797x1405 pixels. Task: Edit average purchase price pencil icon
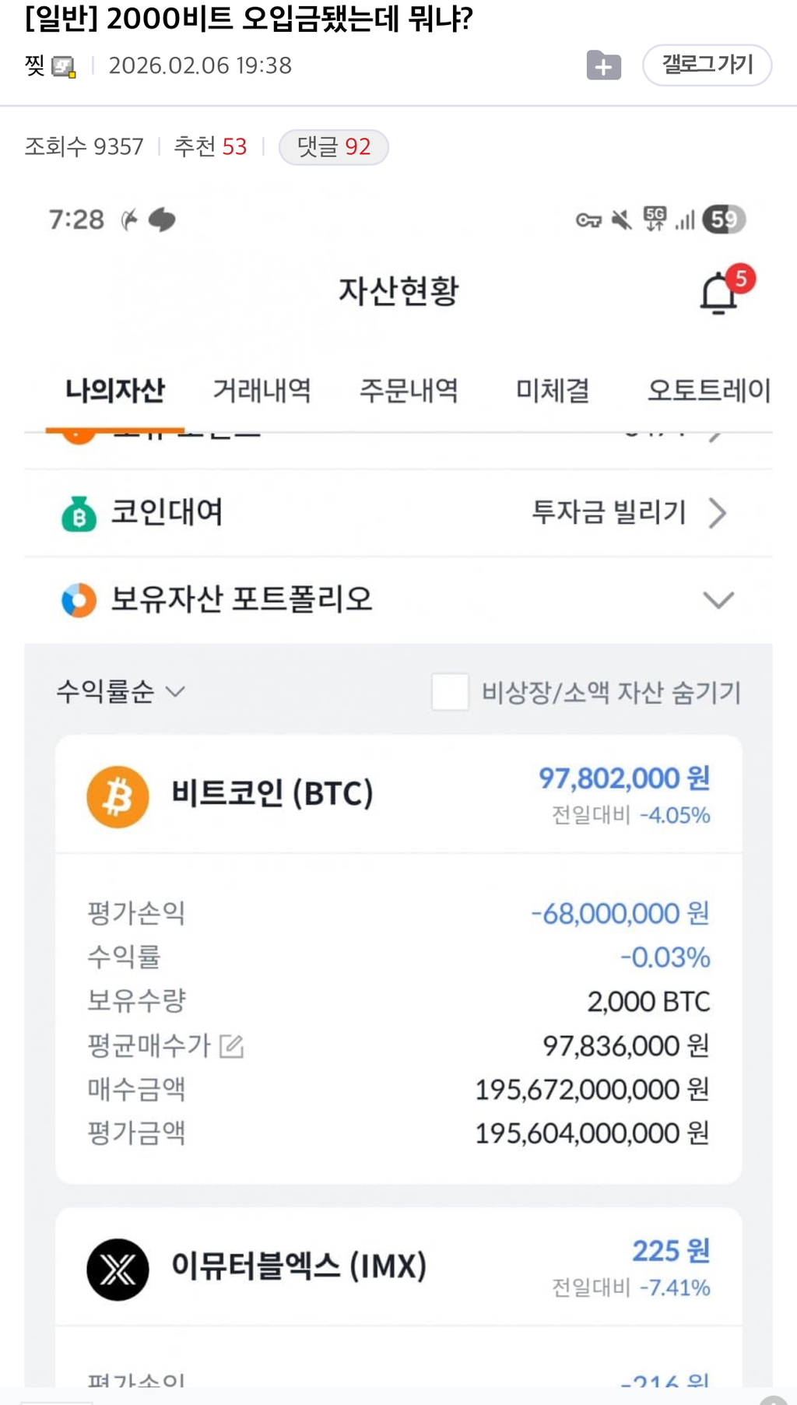click(x=232, y=1046)
